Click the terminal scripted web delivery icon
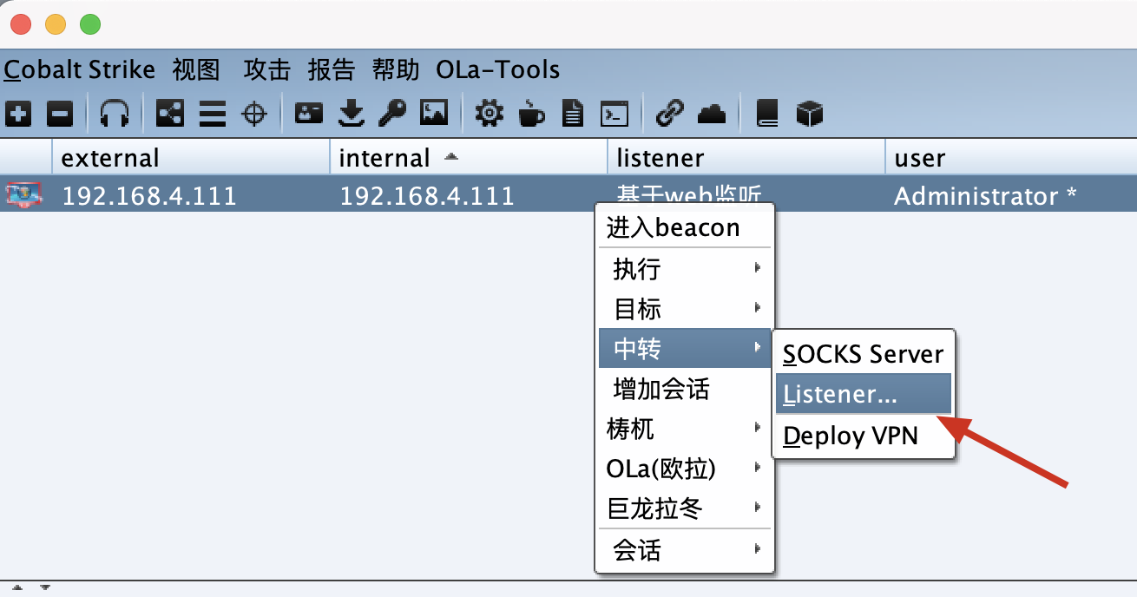 (x=615, y=113)
